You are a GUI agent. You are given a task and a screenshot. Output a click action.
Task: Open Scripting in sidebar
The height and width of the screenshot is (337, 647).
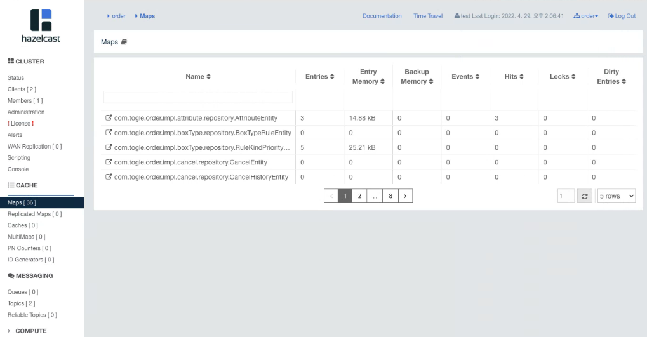(19, 157)
